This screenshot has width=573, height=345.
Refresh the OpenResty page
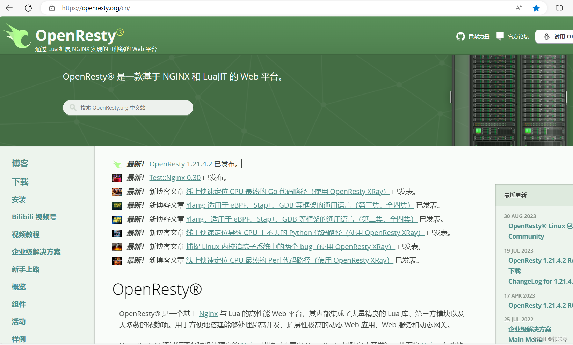(x=28, y=8)
